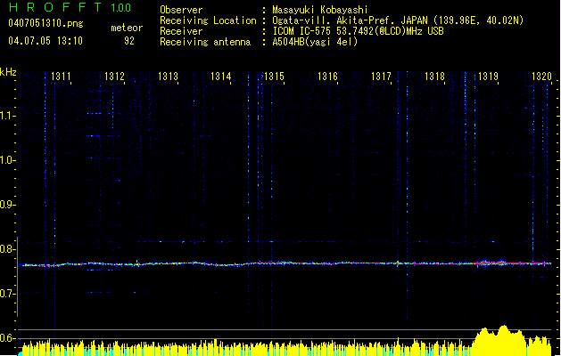Click the 1313 time marker

[168, 77]
